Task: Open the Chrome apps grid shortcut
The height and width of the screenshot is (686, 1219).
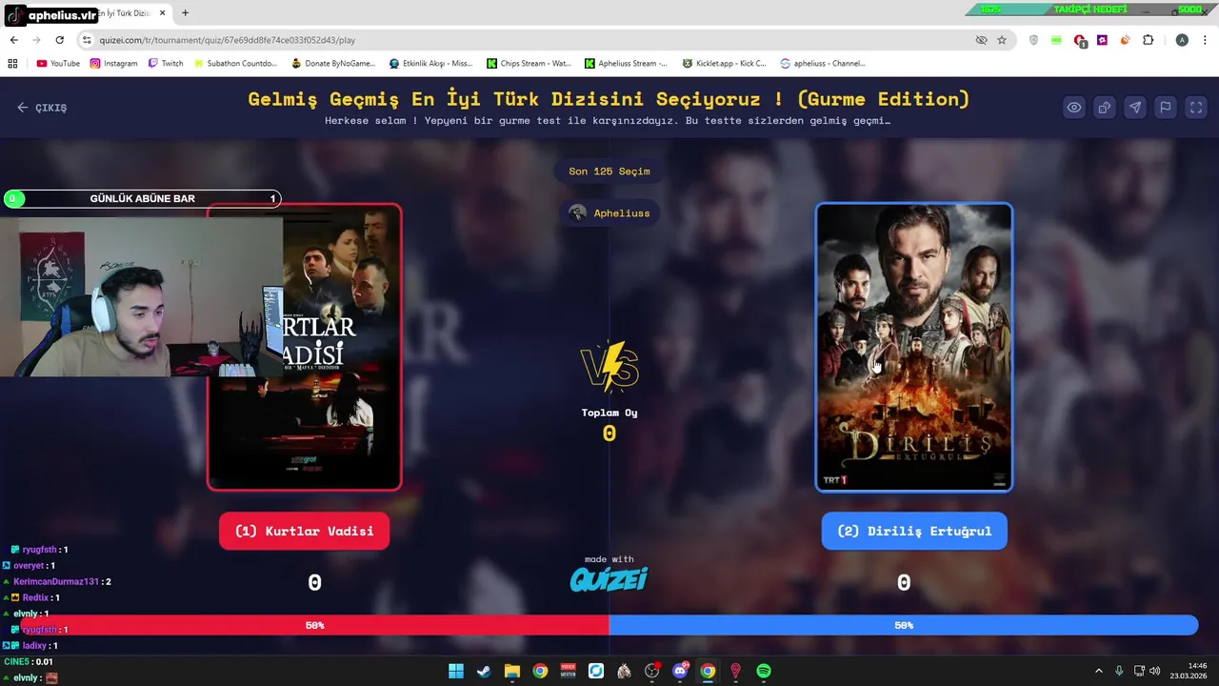Action: click(12, 64)
